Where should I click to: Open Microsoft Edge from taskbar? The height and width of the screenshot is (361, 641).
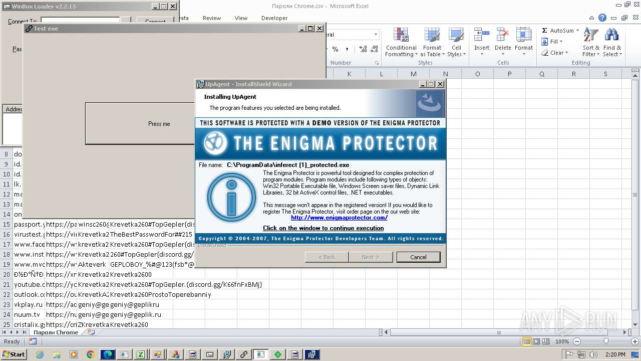click(108, 354)
